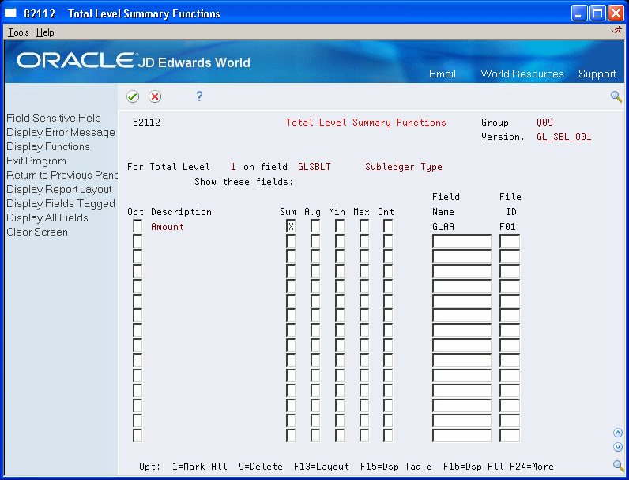Select Clear Screen
This screenshot has width=629, height=480.
click(37, 232)
